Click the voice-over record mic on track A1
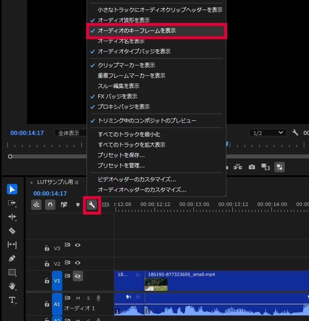This screenshot has width=309, height=321. point(99,298)
